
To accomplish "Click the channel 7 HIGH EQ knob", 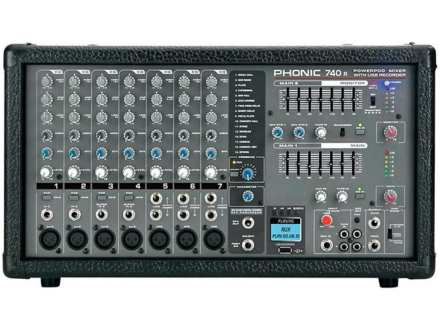I will [210, 81].
